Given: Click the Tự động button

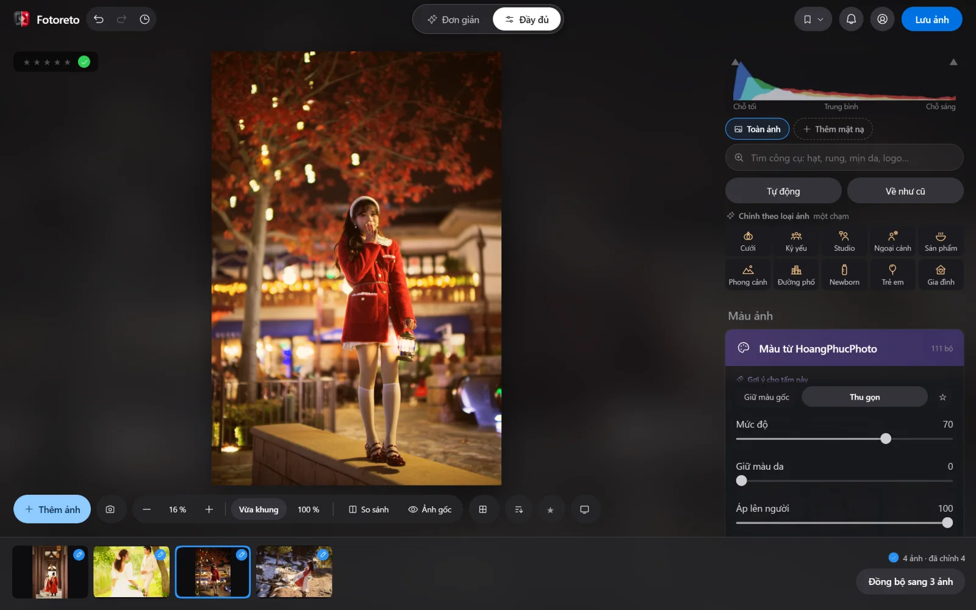Looking at the screenshot, I should 783,191.
